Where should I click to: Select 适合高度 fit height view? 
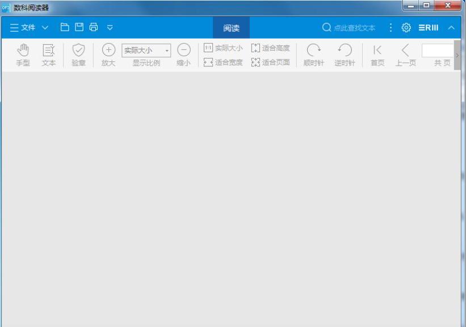pyautogui.click(x=270, y=48)
